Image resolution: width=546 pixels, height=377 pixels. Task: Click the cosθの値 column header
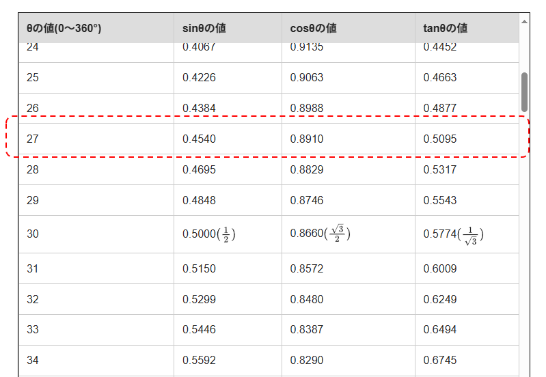(313, 29)
